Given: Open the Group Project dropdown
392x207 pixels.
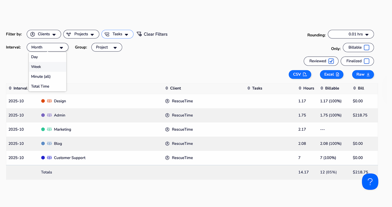Looking at the screenshot, I should (107, 47).
